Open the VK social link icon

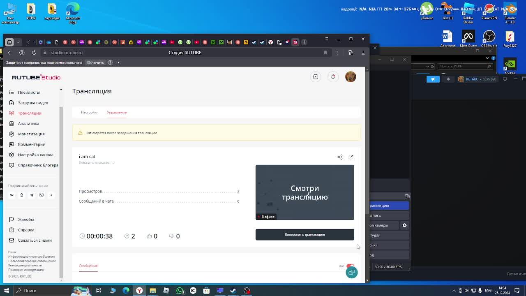click(12, 195)
